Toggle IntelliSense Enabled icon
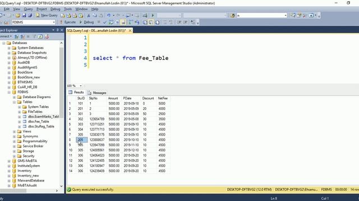Screen dimensions: 359x201 click(123, 22)
